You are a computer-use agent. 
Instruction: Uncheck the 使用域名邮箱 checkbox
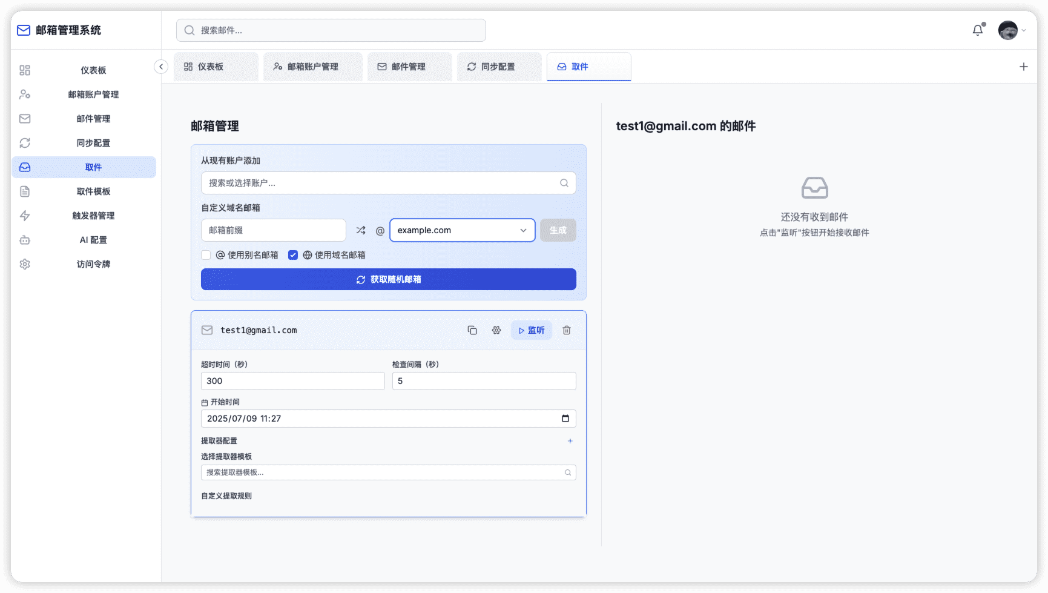pos(293,255)
